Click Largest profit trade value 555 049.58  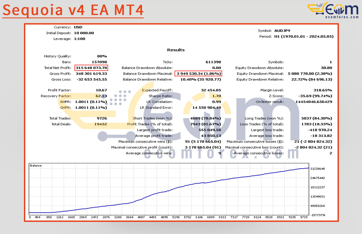[210, 130]
